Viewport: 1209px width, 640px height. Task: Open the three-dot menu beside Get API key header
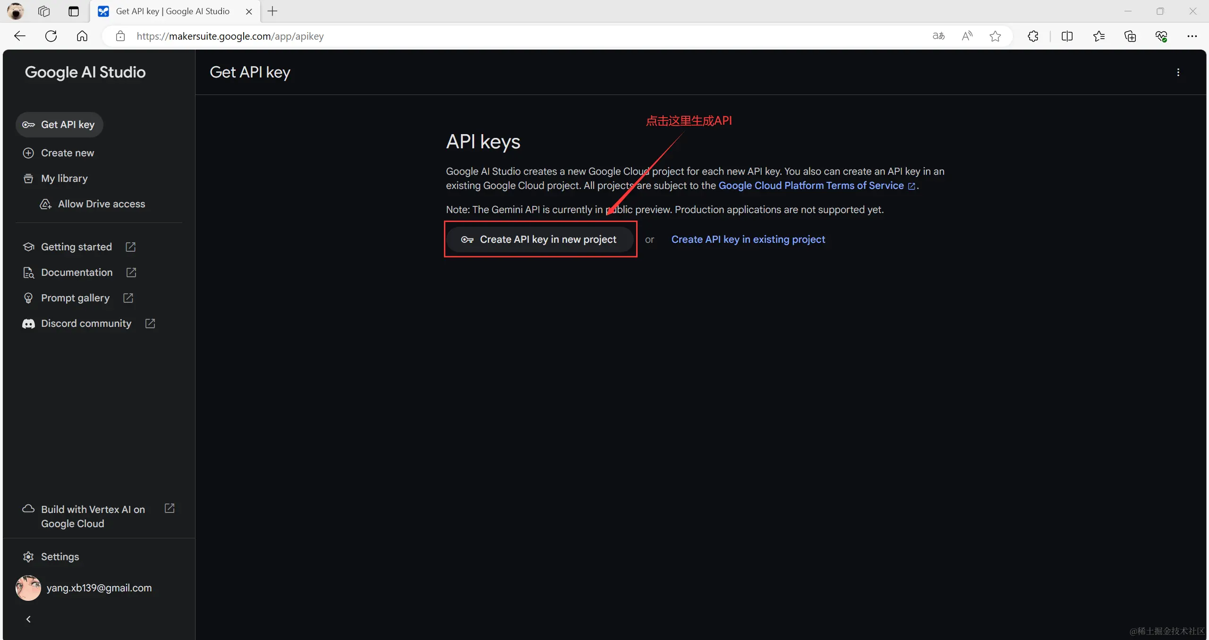click(x=1178, y=72)
